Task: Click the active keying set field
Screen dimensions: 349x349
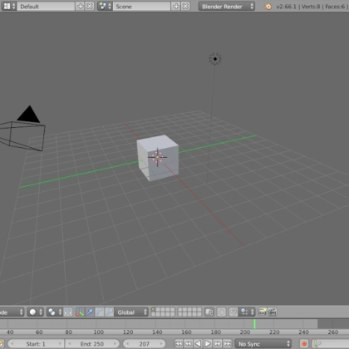Action: [331, 344]
